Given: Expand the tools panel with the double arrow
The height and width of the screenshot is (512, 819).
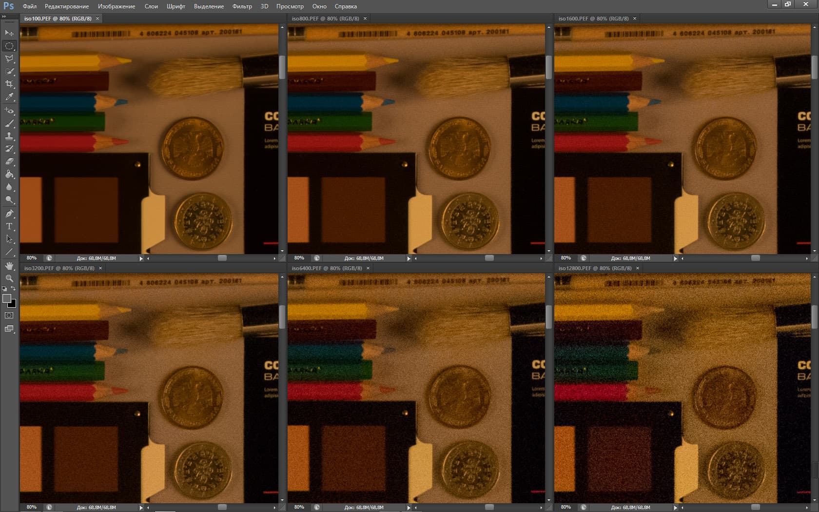Looking at the screenshot, I should (x=4, y=17).
